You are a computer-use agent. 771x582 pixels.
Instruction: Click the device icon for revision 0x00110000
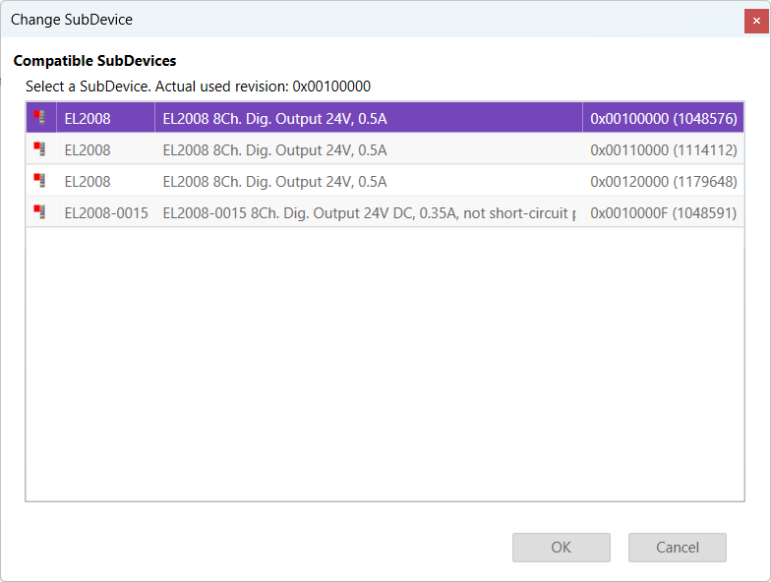click(x=40, y=149)
